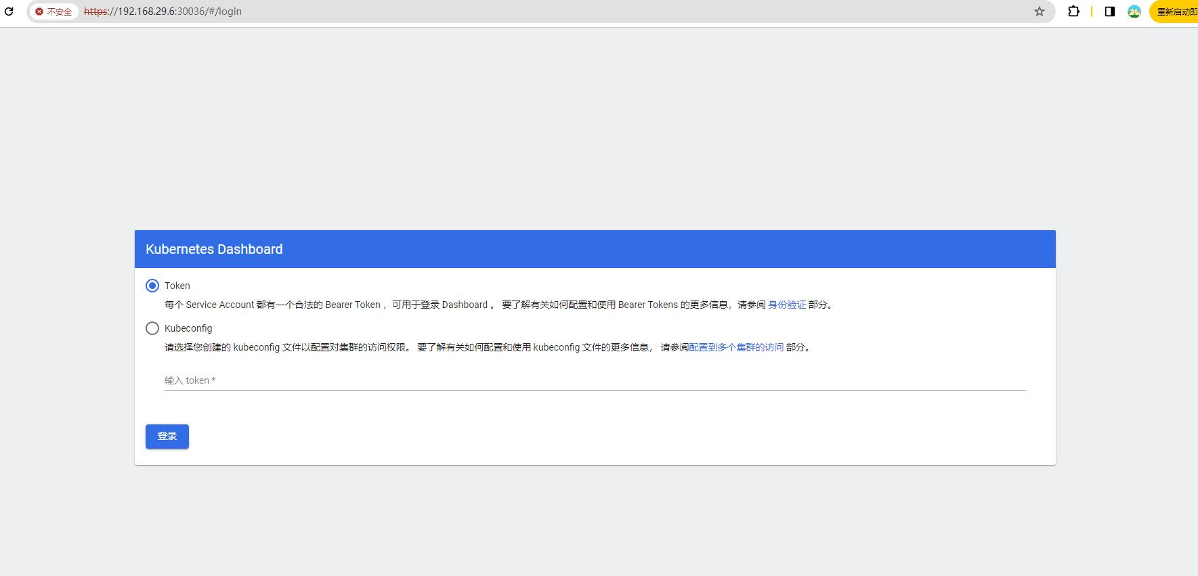
Task: Click the URL address bar text
Action: [163, 12]
